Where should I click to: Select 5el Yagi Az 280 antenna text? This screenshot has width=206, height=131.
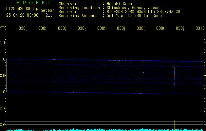(135, 16)
